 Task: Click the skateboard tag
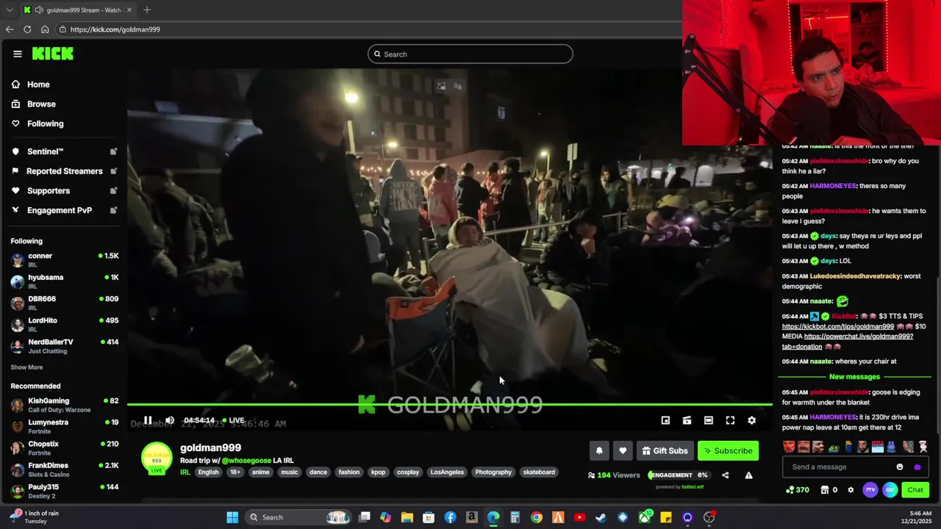[539, 472]
